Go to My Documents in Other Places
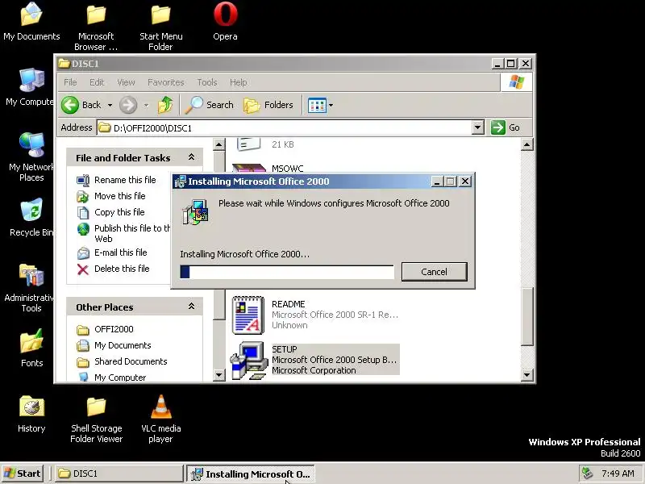Viewport: 645px width, 484px height. pos(123,345)
